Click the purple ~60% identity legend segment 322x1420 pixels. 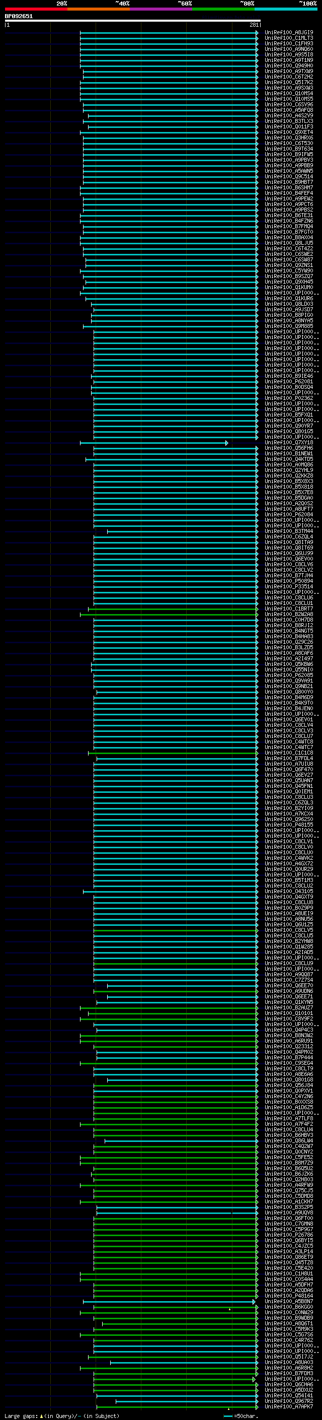click(x=160, y=9)
